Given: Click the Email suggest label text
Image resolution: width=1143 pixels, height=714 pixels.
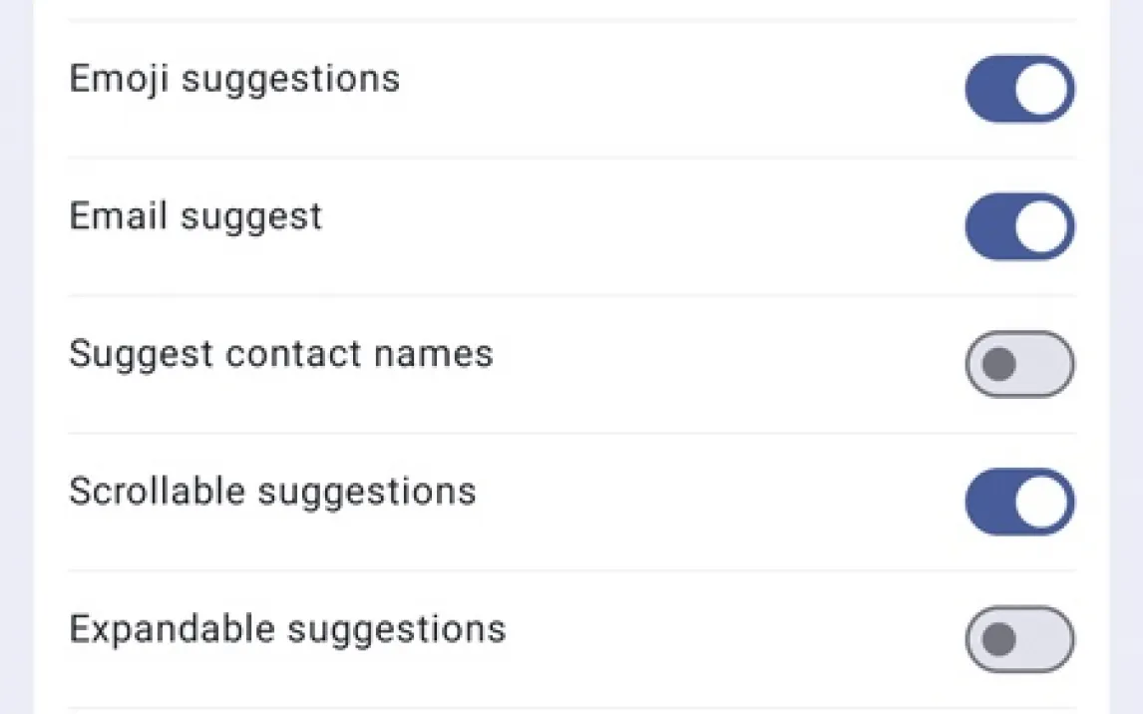Looking at the screenshot, I should pyautogui.click(x=195, y=216).
